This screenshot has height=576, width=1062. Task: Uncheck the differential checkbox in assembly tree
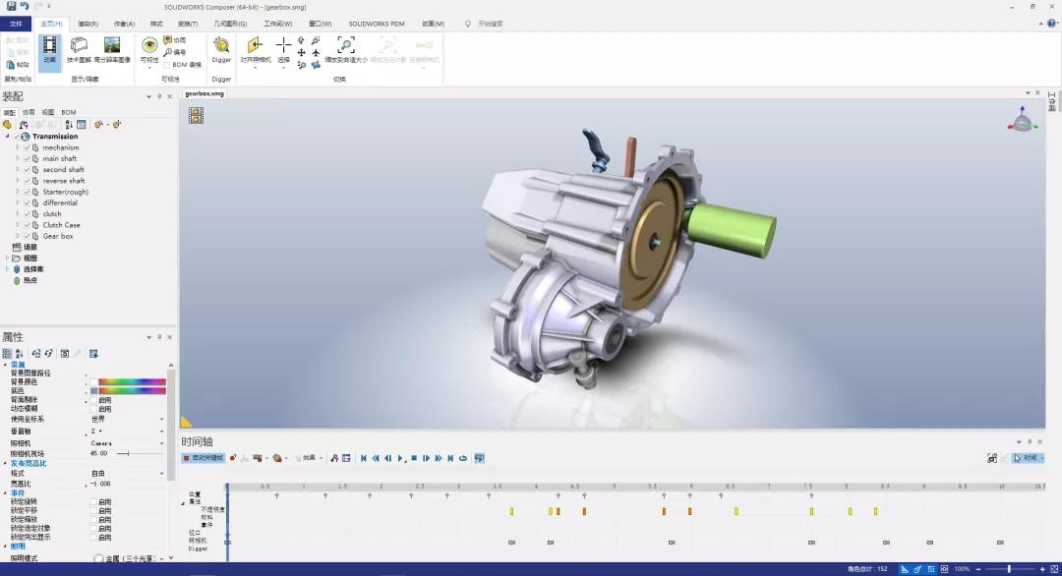(27, 202)
